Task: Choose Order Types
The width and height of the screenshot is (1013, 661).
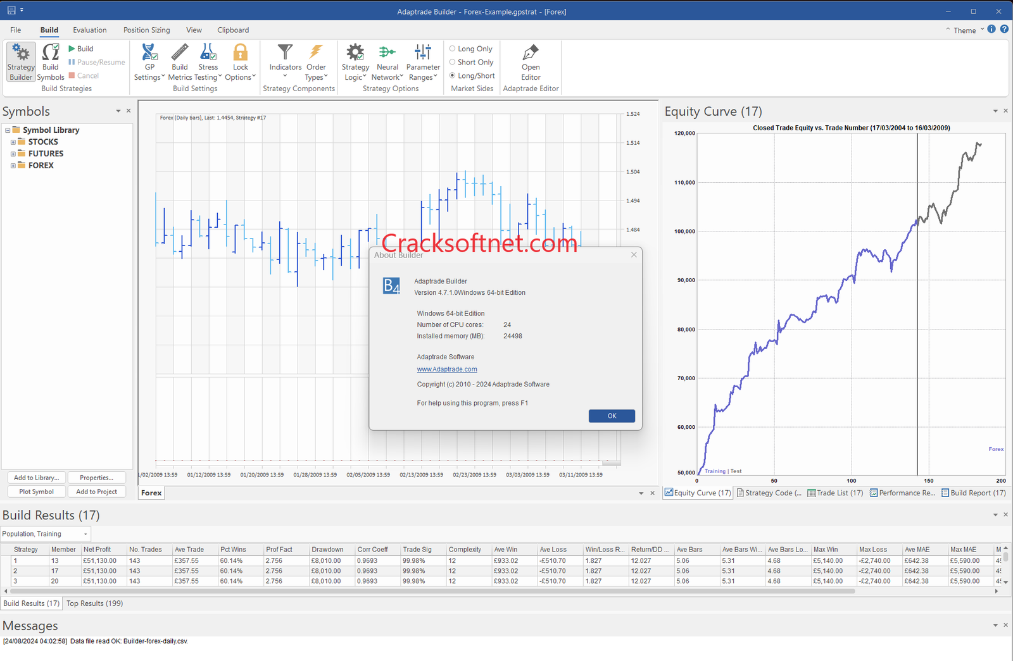Action: (x=316, y=62)
